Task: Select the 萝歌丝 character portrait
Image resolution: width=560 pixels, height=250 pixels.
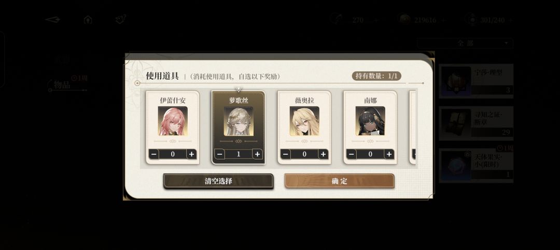Action: pos(239,121)
